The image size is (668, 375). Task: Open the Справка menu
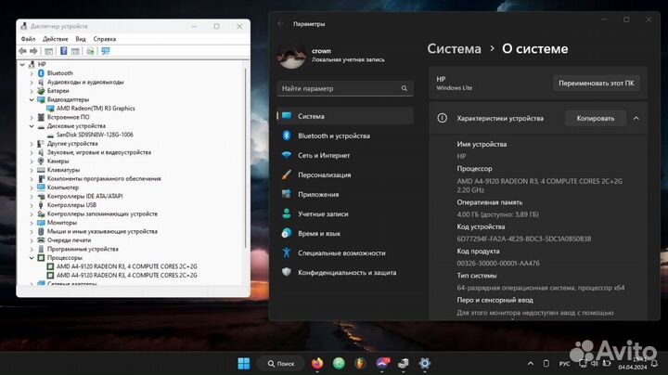coord(105,39)
